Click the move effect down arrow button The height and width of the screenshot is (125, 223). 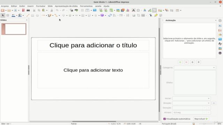[199, 62]
